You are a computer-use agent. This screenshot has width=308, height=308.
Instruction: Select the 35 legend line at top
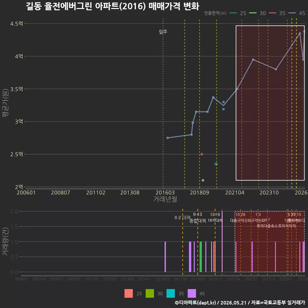[x=272, y=13]
